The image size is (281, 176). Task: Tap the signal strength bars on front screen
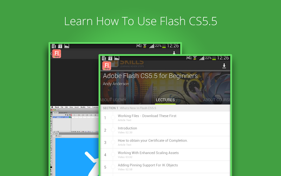(202, 58)
